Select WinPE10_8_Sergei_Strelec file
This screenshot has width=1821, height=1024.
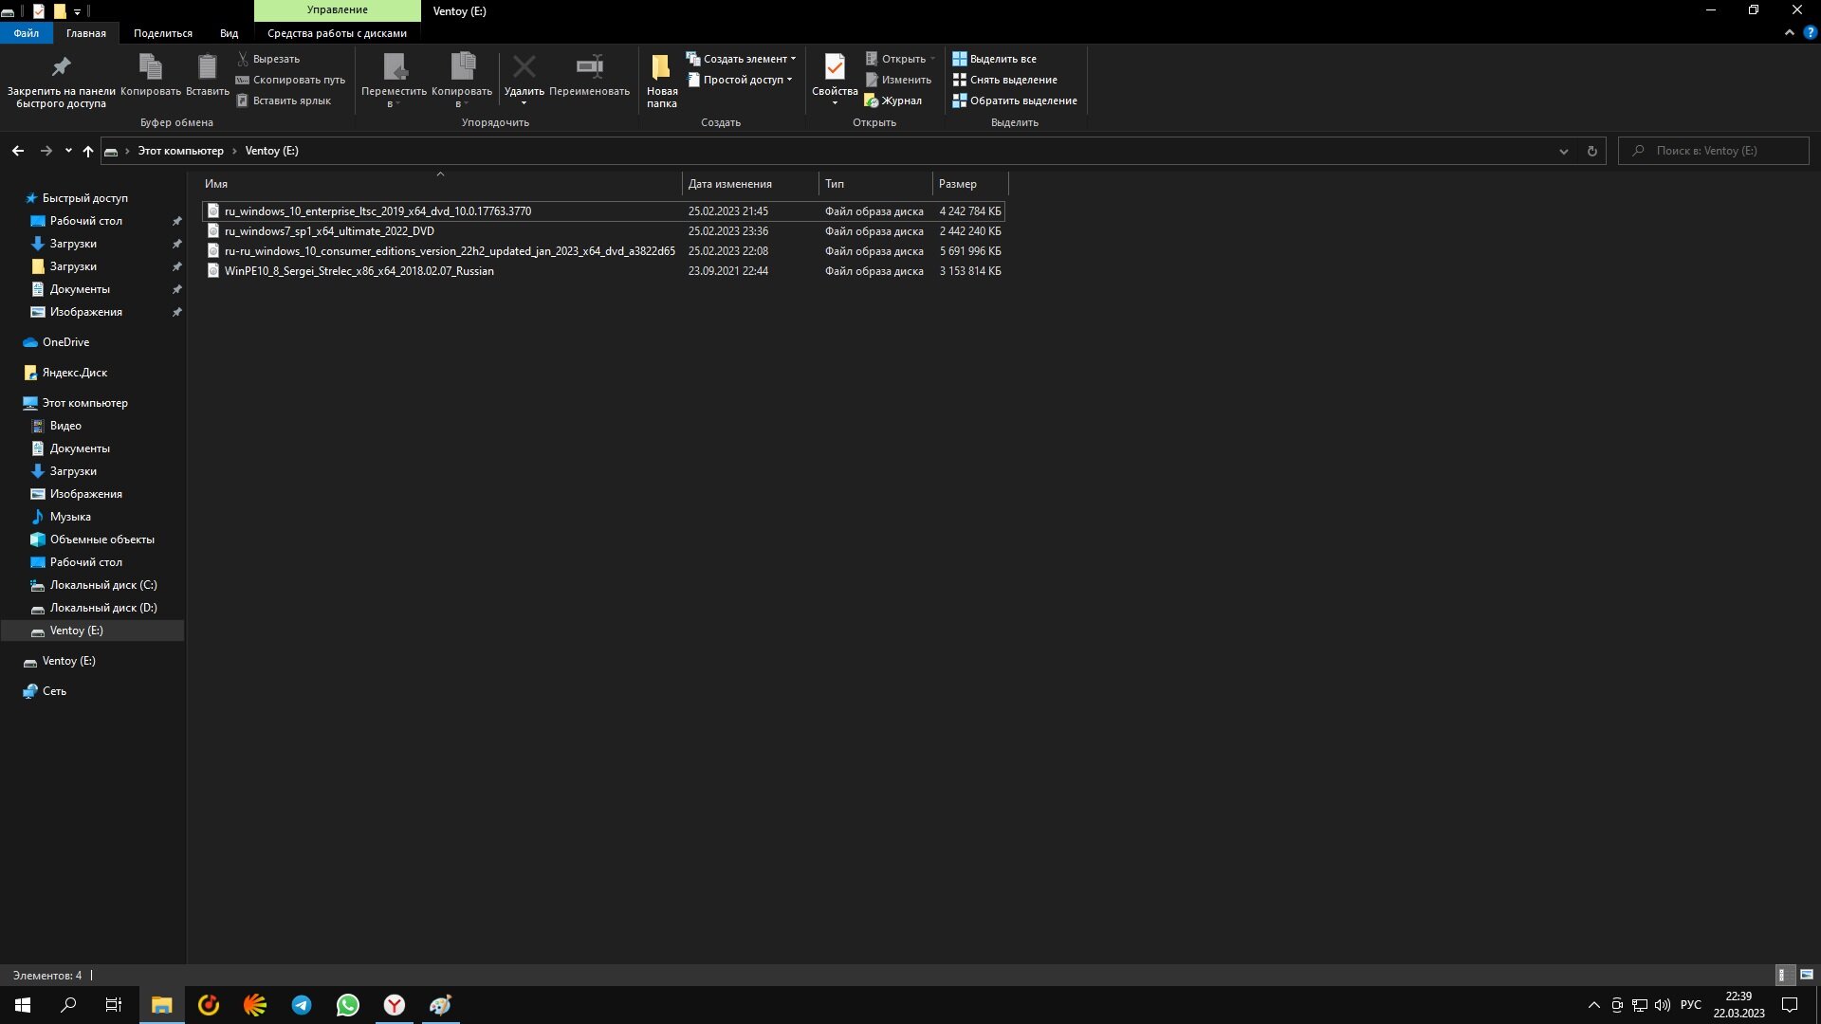[x=603, y=271]
